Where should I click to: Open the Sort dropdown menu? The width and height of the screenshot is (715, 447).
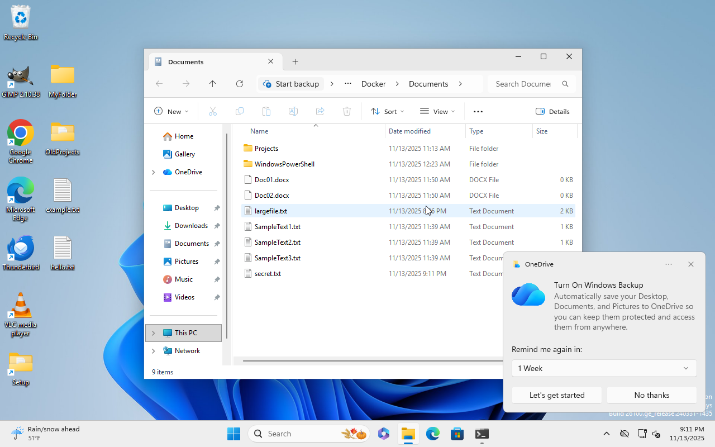387,112
